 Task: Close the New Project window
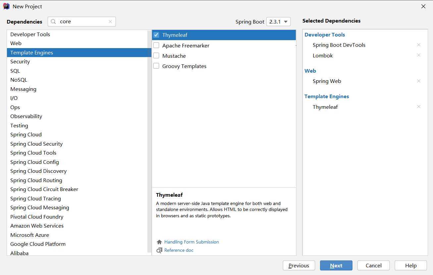[423, 6]
